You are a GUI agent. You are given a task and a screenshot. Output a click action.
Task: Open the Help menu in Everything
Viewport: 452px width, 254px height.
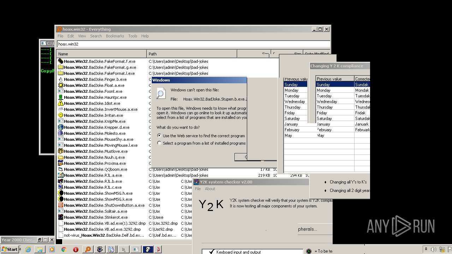[x=145, y=36]
